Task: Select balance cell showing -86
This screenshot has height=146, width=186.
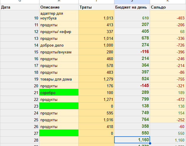Action: 168,72
